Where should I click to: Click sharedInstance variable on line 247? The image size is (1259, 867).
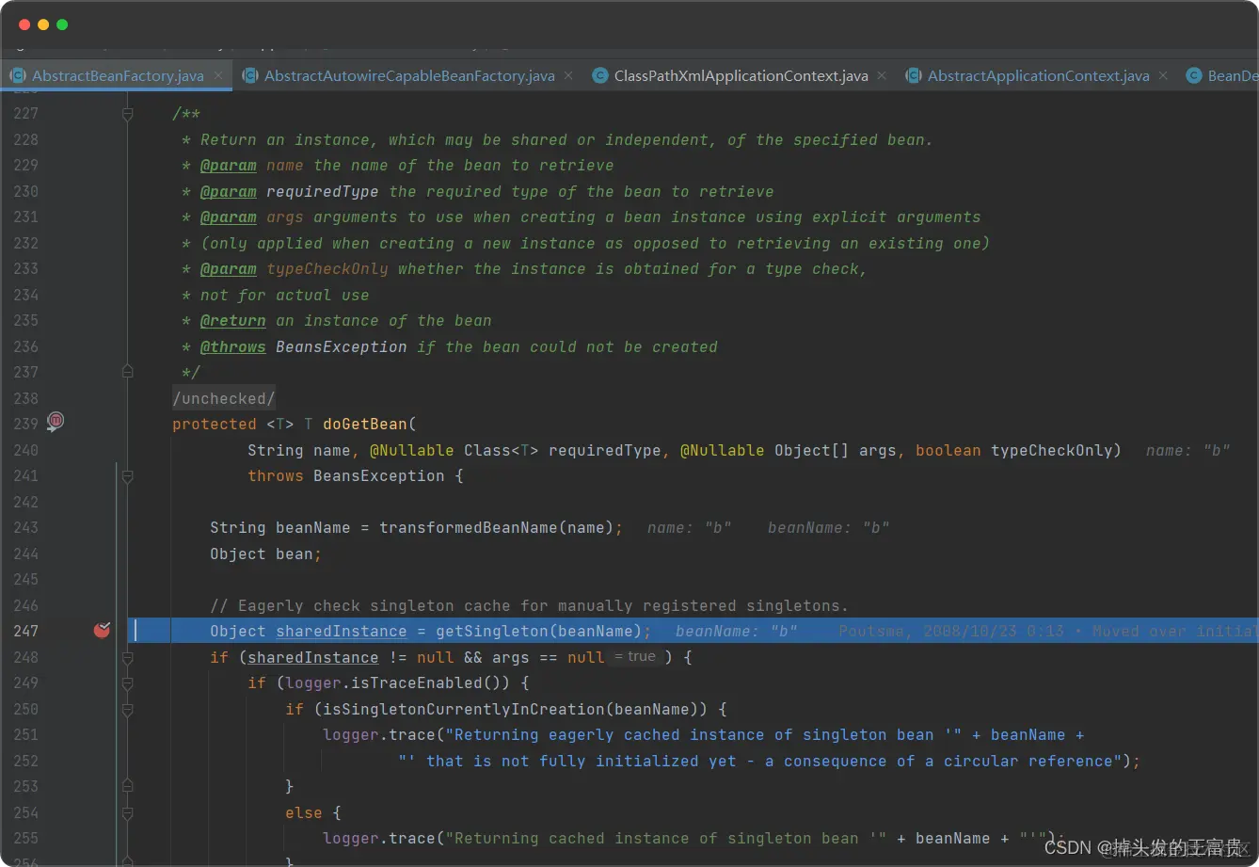point(342,632)
